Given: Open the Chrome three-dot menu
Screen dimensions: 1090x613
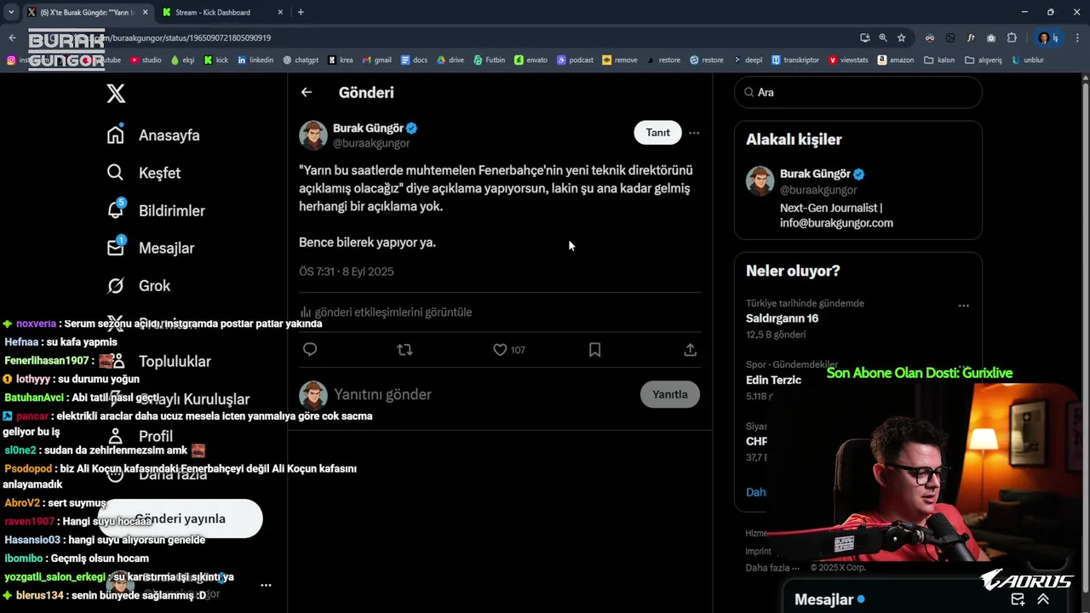Looking at the screenshot, I should 1078,37.
